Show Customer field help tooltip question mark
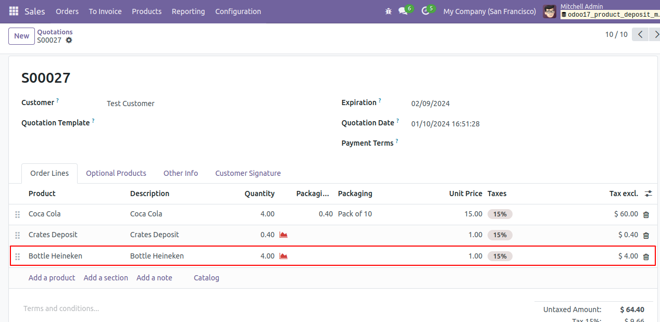 point(57,100)
